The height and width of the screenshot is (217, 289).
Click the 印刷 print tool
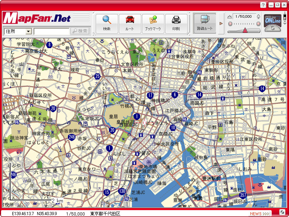point(176,24)
